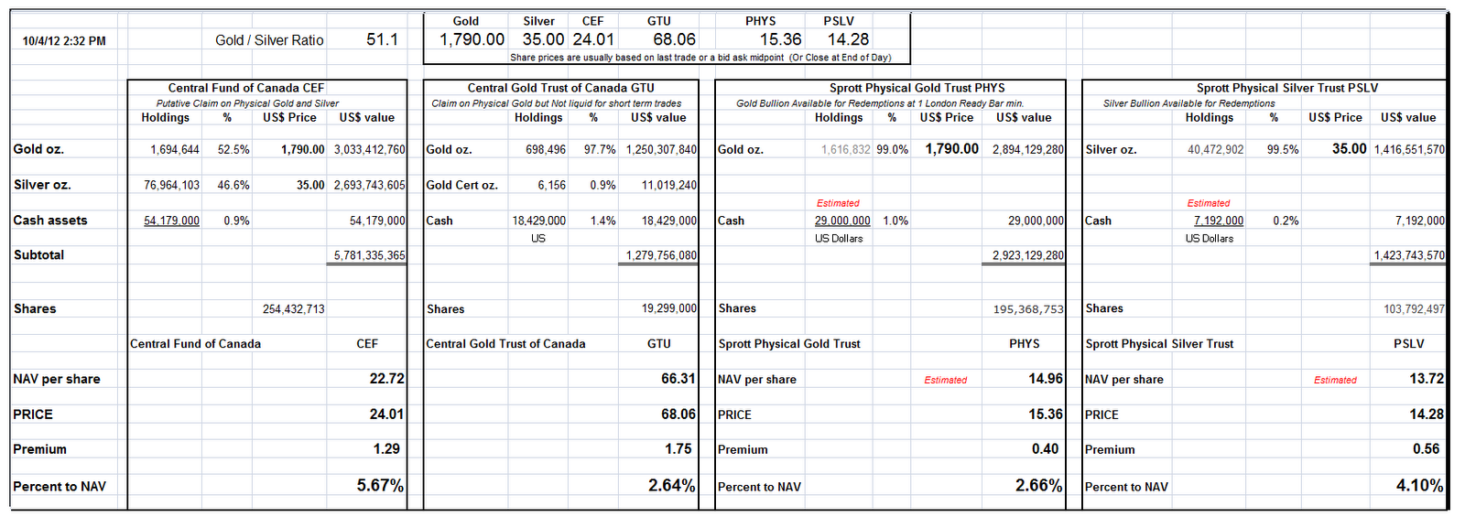This screenshot has width=1465, height=517.
Task: Click the Sprott Physical Silver Trust PSLV title
Action: 1286,88
